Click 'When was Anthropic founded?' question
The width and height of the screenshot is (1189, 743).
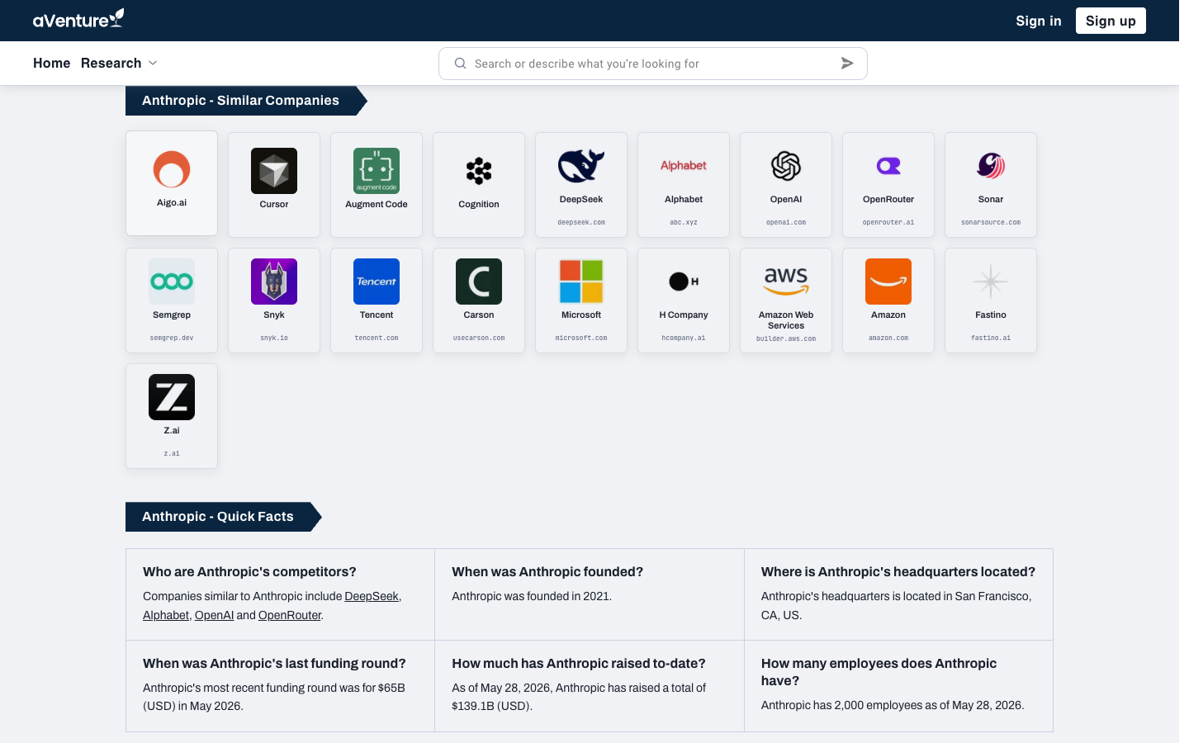[547, 571]
